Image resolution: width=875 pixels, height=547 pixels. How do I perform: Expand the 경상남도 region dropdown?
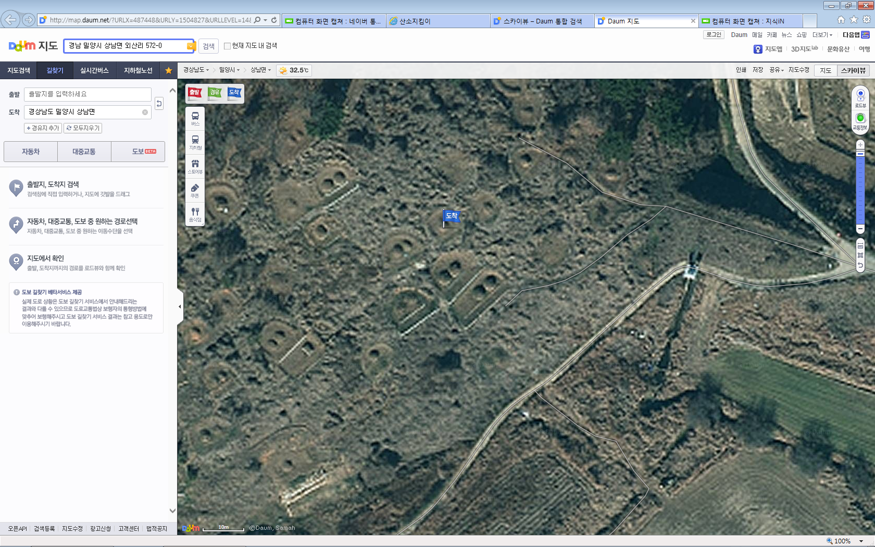196,70
